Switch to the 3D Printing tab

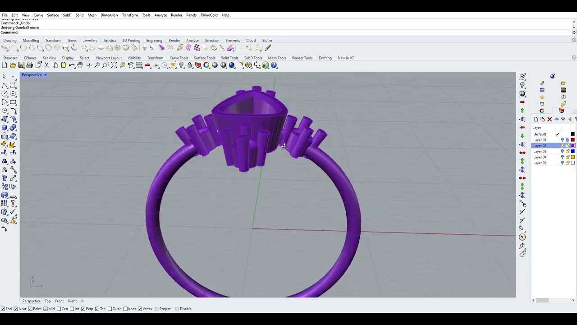(x=131, y=41)
